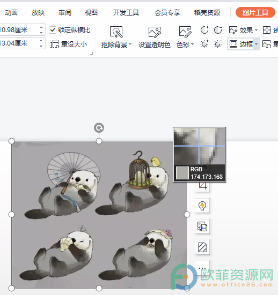Click the 色彩 picture icon
Viewport: 278px width, 295px height.
tap(185, 32)
